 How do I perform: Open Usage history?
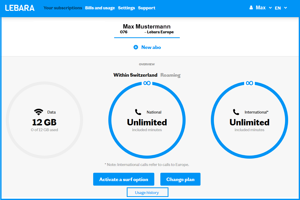click(147, 192)
